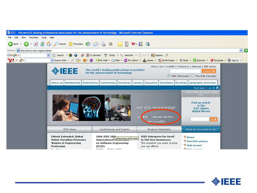This screenshot has width=257, height=193.
Task: Open the Membership navigation tab
Action: 73,83
